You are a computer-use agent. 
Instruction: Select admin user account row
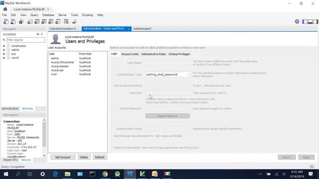78,58
